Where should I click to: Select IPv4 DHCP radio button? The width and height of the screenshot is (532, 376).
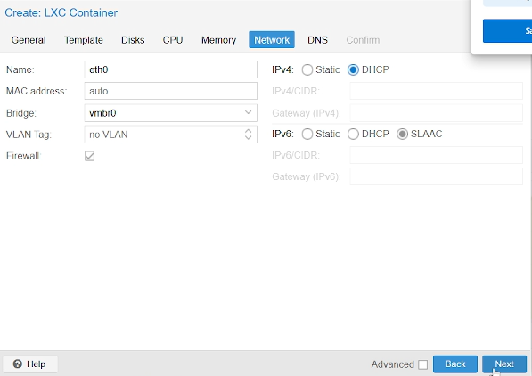pyautogui.click(x=353, y=69)
